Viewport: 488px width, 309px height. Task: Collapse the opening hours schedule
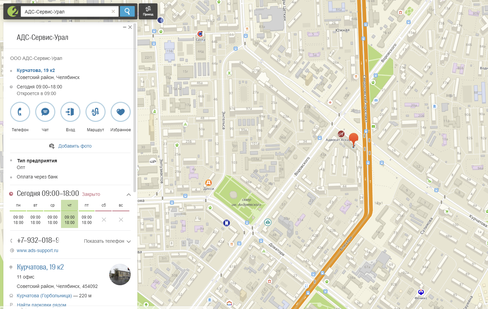tap(129, 195)
